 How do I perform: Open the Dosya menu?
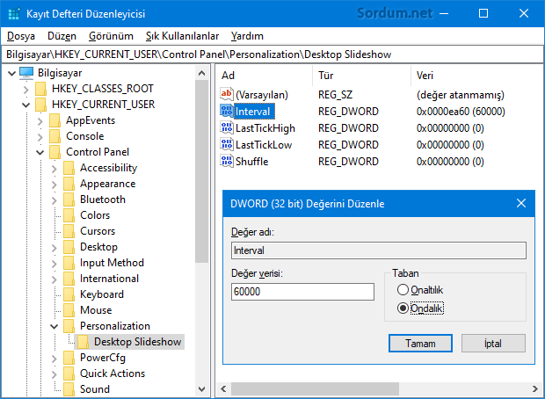20,36
